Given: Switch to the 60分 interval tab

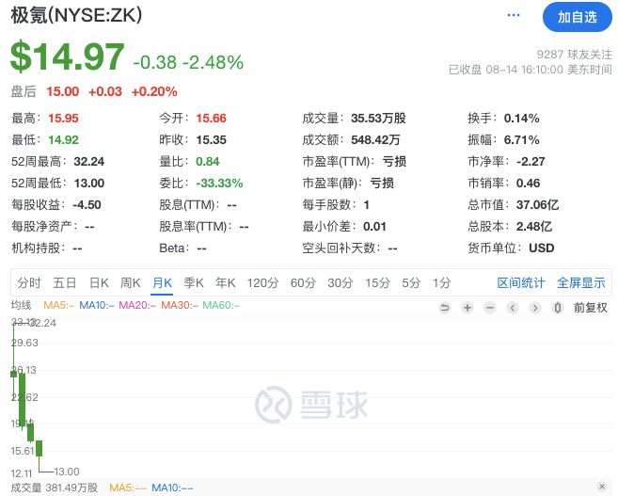Looking at the screenshot, I should 303,282.
